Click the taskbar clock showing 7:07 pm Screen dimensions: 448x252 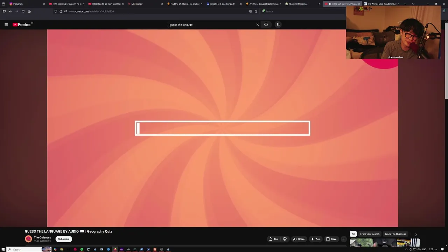click(x=433, y=249)
